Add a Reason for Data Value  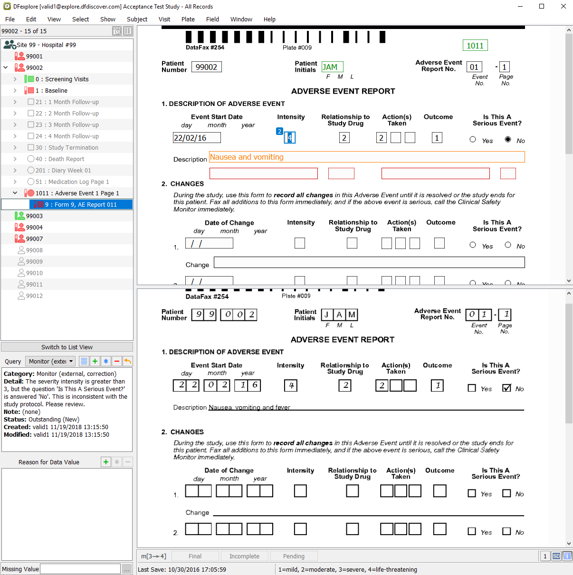(x=106, y=462)
